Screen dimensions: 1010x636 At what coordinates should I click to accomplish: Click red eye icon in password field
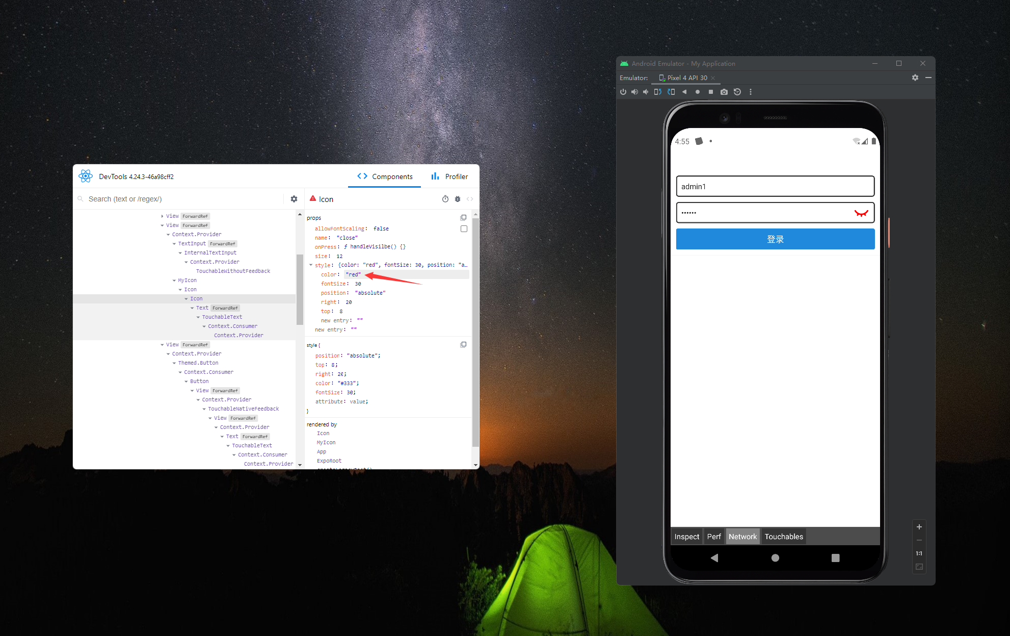[x=861, y=213]
